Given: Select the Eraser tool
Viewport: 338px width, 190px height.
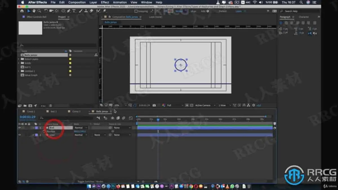Looking at the screenshot, I should point(91,11).
